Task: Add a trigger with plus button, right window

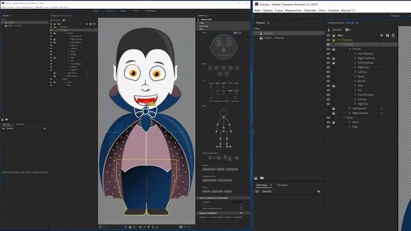Action: point(319,192)
